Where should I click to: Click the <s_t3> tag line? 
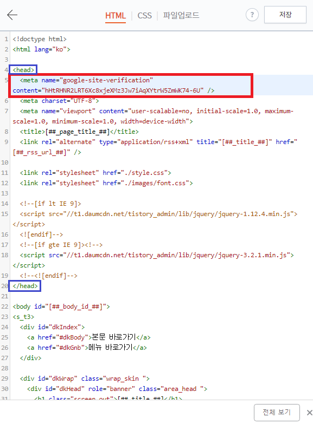[x=23, y=317]
